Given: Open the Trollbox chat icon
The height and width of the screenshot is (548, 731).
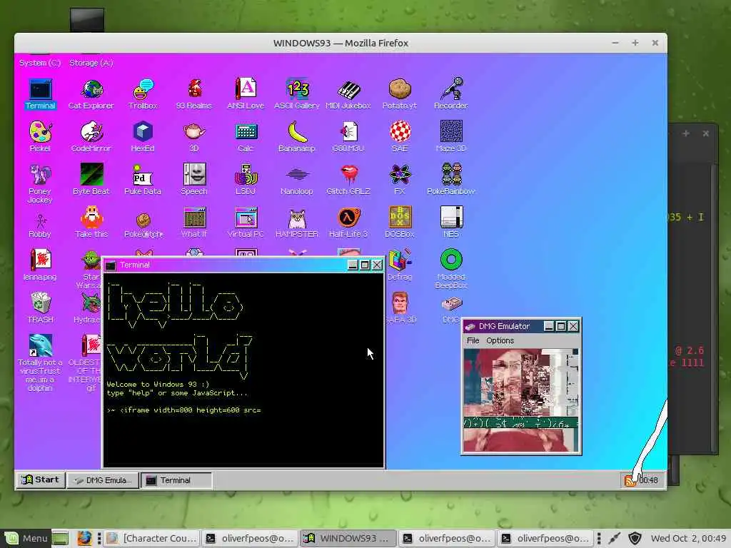Looking at the screenshot, I should coord(143,93).
